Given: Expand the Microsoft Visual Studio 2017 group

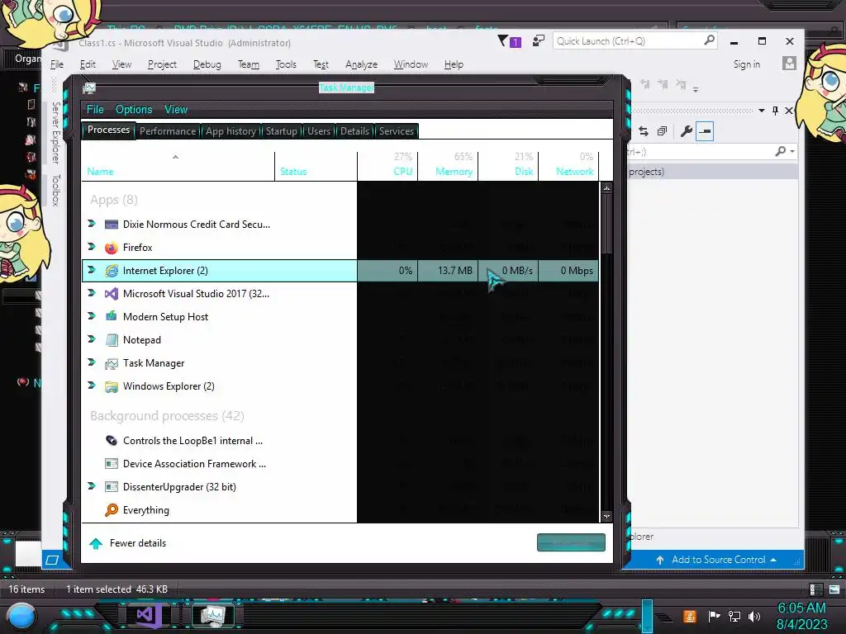Looking at the screenshot, I should (x=92, y=293).
